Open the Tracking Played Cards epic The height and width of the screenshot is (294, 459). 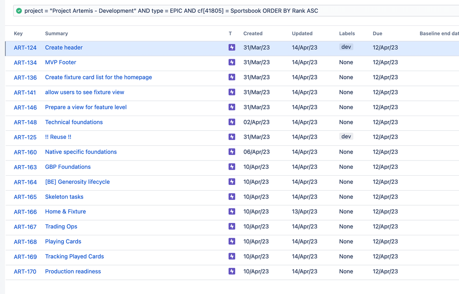[74, 256]
